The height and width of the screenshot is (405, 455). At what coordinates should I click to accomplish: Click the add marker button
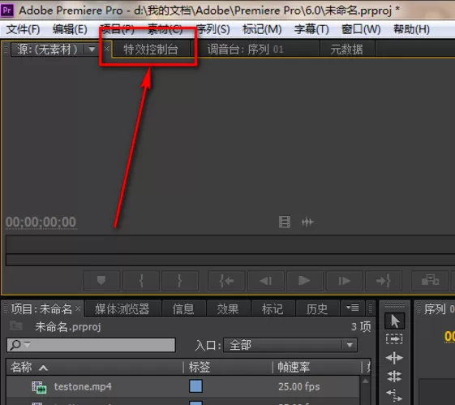click(101, 281)
